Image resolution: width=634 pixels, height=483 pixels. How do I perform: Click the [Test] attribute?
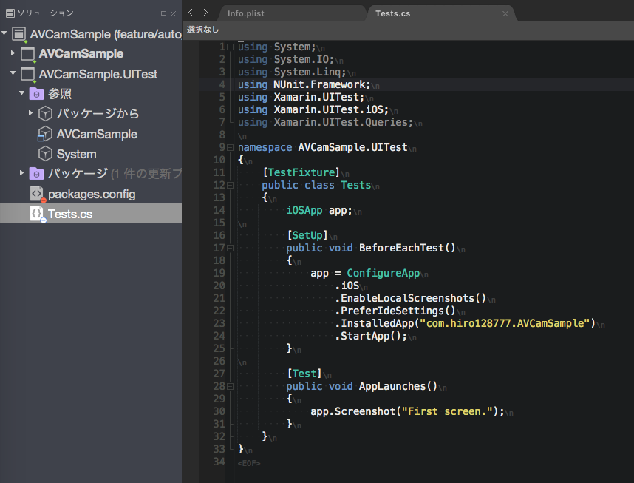304,374
